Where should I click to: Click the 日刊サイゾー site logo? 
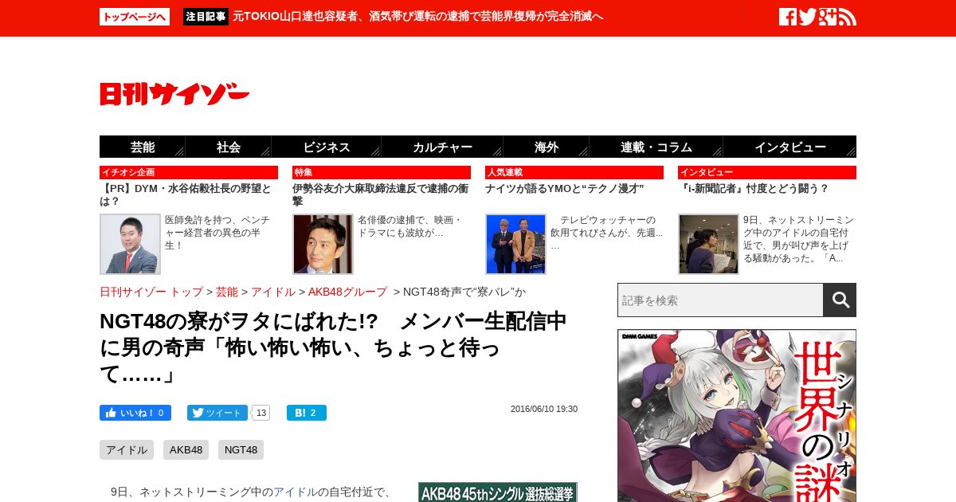174,94
